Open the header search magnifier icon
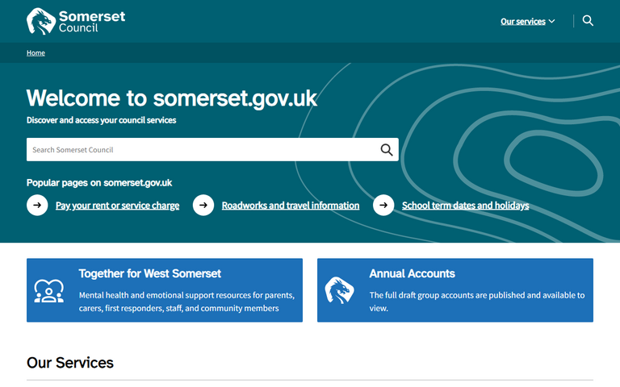This screenshot has width=620, height=387. click(588, 21)
